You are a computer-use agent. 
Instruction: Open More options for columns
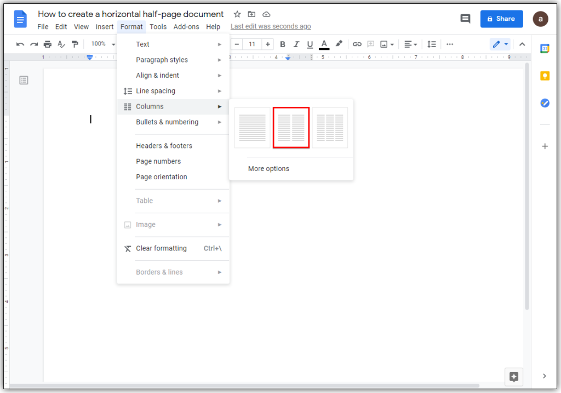pyautogui.click(x=268, y=168)
